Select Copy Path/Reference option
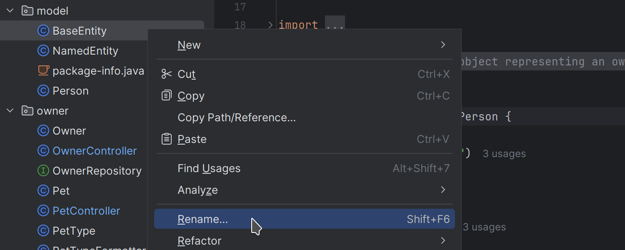This screenshot has height=250, width=625. (237, 117)
